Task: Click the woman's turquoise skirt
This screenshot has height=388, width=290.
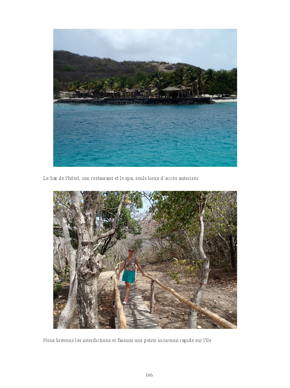Action: coord(129,276)
